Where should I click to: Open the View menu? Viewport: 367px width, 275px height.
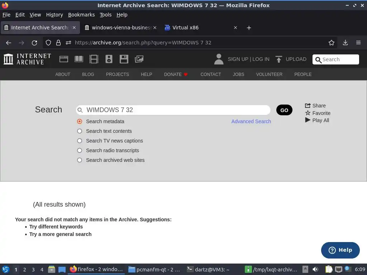[x=35, y=15]
